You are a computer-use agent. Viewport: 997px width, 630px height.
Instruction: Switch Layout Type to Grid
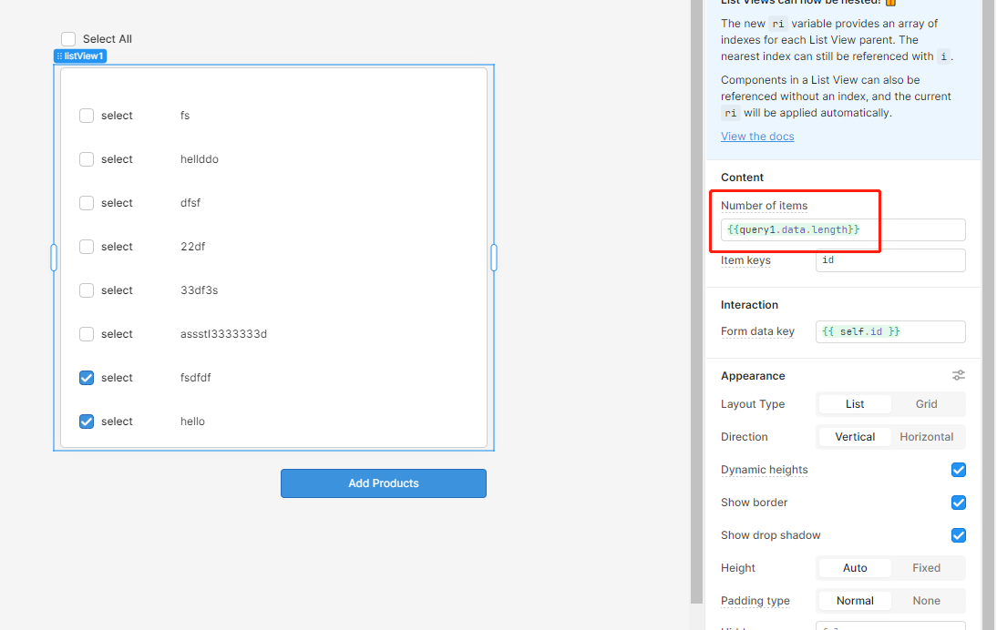click(x=926, y=404)
